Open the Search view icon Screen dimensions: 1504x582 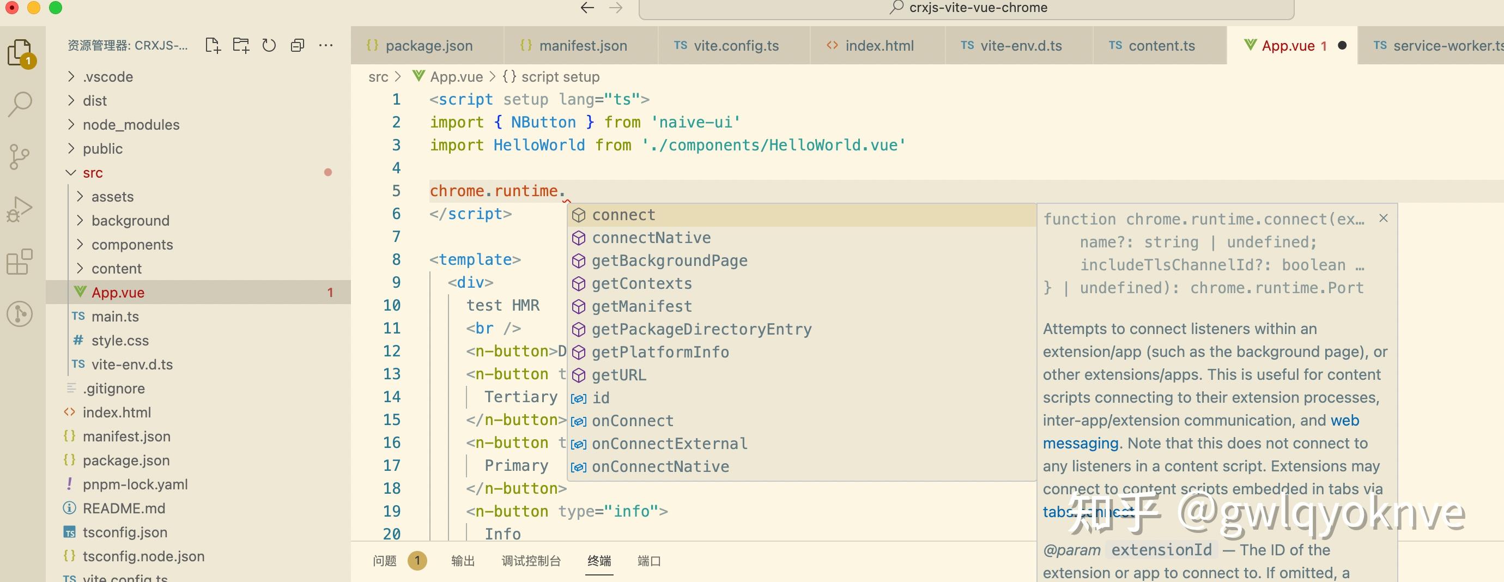(x=20, y=105)
